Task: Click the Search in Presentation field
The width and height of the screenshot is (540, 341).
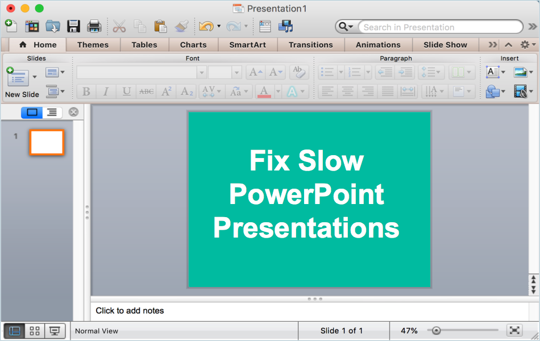Action: coord(441,27)
